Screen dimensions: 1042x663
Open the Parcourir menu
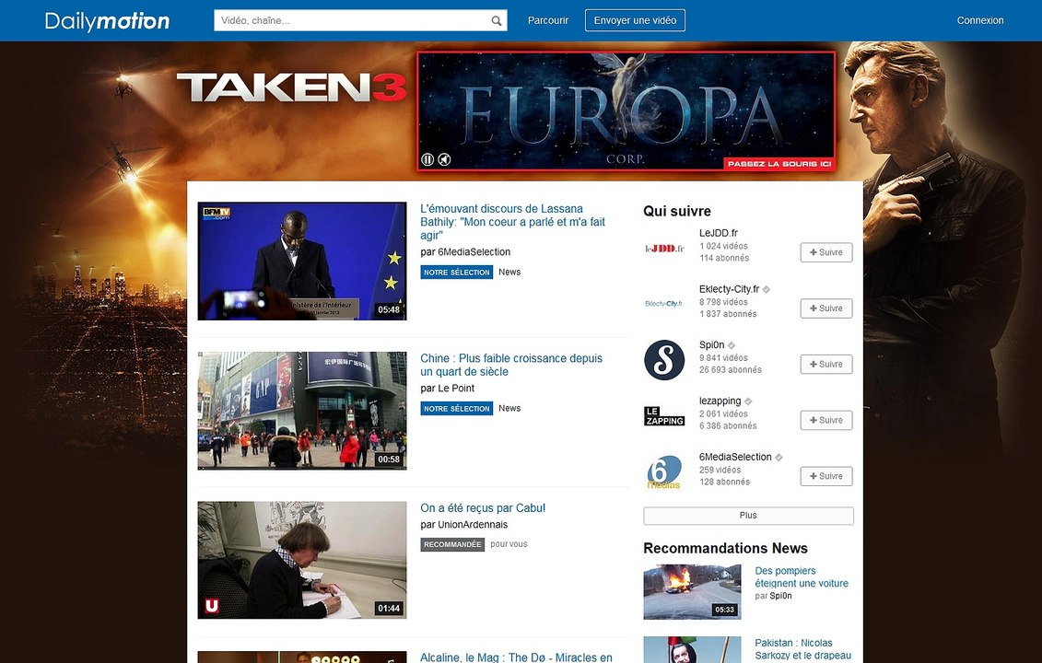click(548, 20)
